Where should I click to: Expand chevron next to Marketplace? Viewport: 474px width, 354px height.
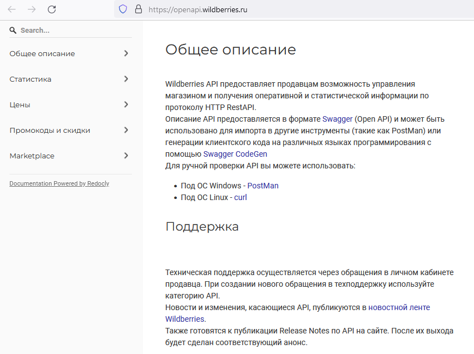(126, 156)
